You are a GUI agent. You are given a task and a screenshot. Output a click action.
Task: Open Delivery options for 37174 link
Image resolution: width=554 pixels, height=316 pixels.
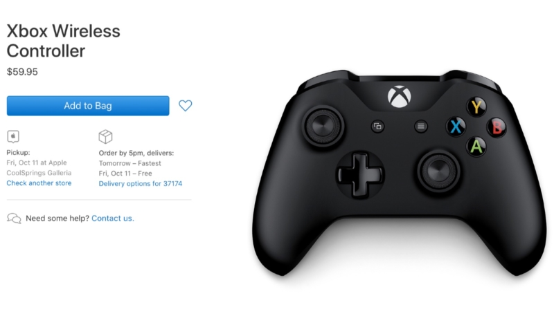[141, 184]
